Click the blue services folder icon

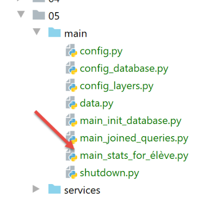(54, 189)
